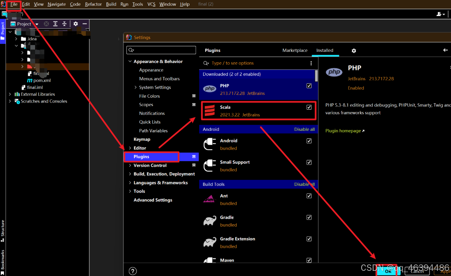Click the Android plugin plug icon
451x276 pixels.
coord(210,144)
